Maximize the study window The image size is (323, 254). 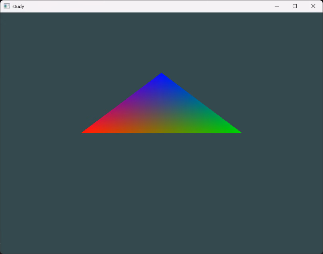[295, 6]
